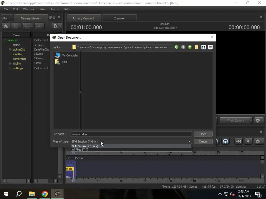
Task: Go forward in Open Document dialog
Action: point(183,47)
